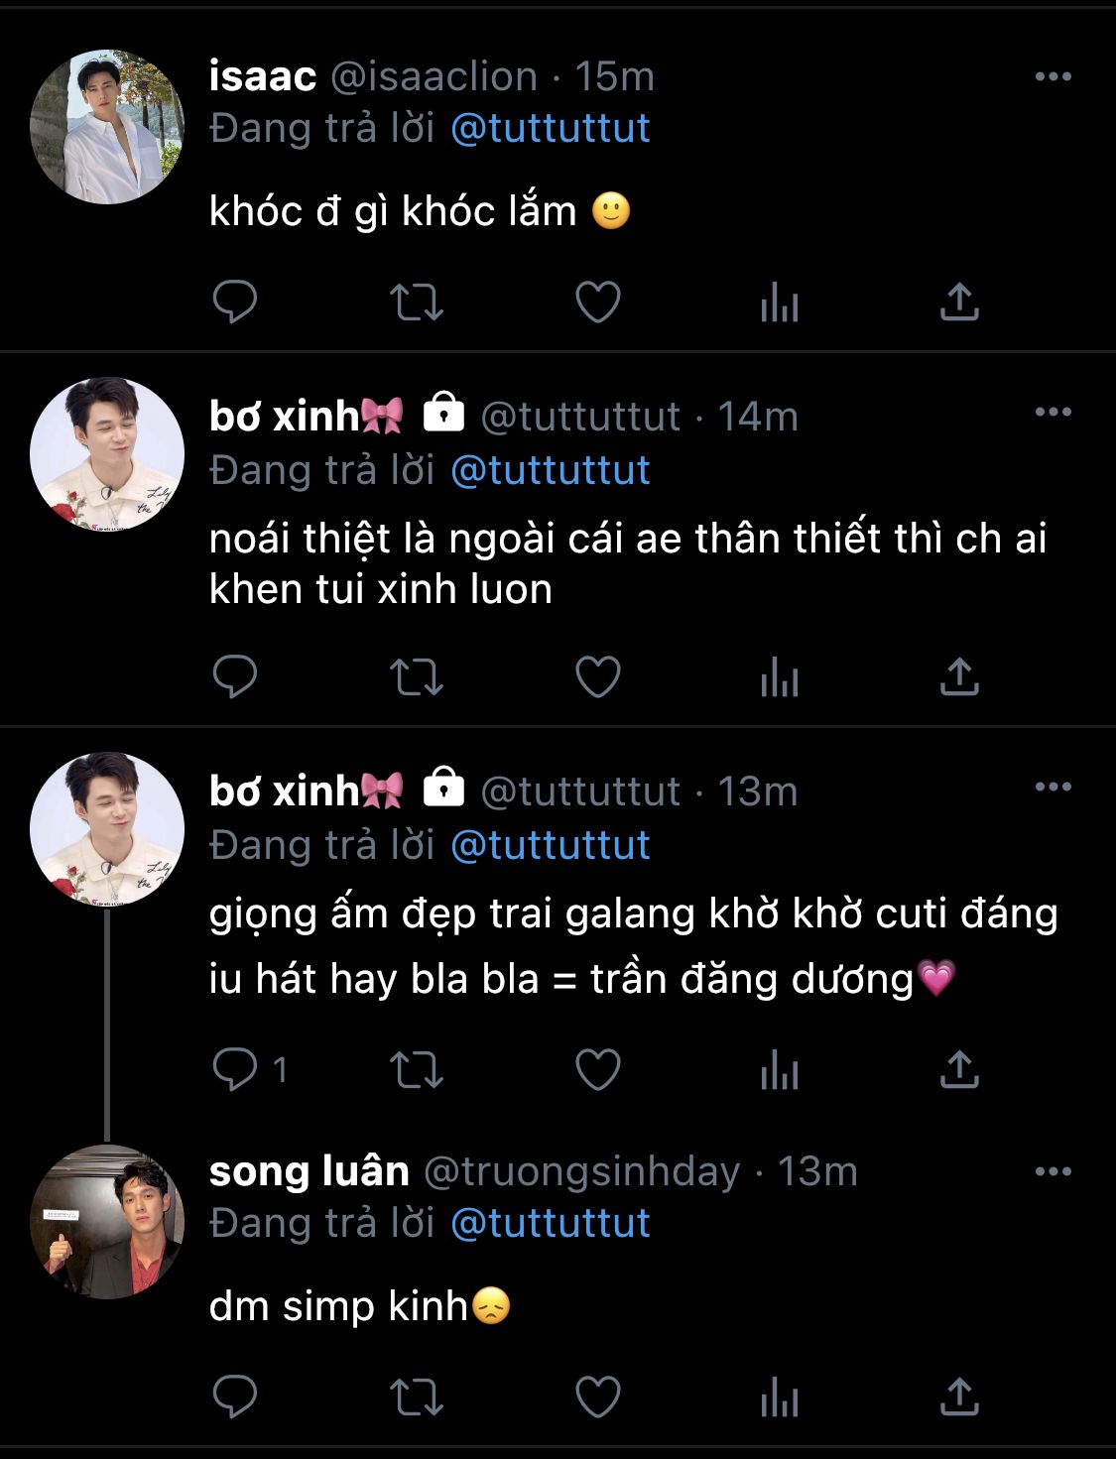
Task: Like the trần đăng dương tweet
Action: click(598, 1070)
